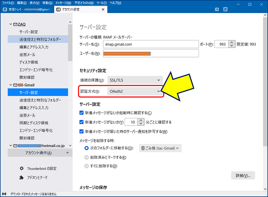Viewport: 268px width, 197px height.
Task: Increase check interval minutes with up arrow
Action: pyautogui.click(x=141, y=120)
